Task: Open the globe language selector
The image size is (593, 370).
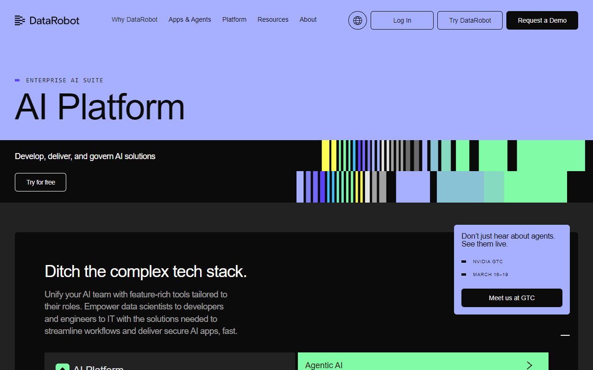Action: [357, 20]
